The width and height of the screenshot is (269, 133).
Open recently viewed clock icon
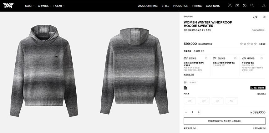coord(245,6)
